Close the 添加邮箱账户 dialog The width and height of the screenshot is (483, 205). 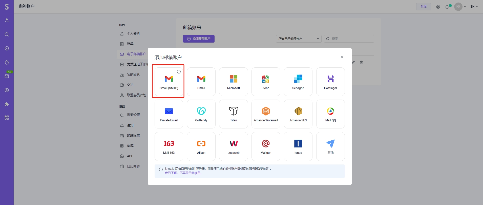click(342, 57)
